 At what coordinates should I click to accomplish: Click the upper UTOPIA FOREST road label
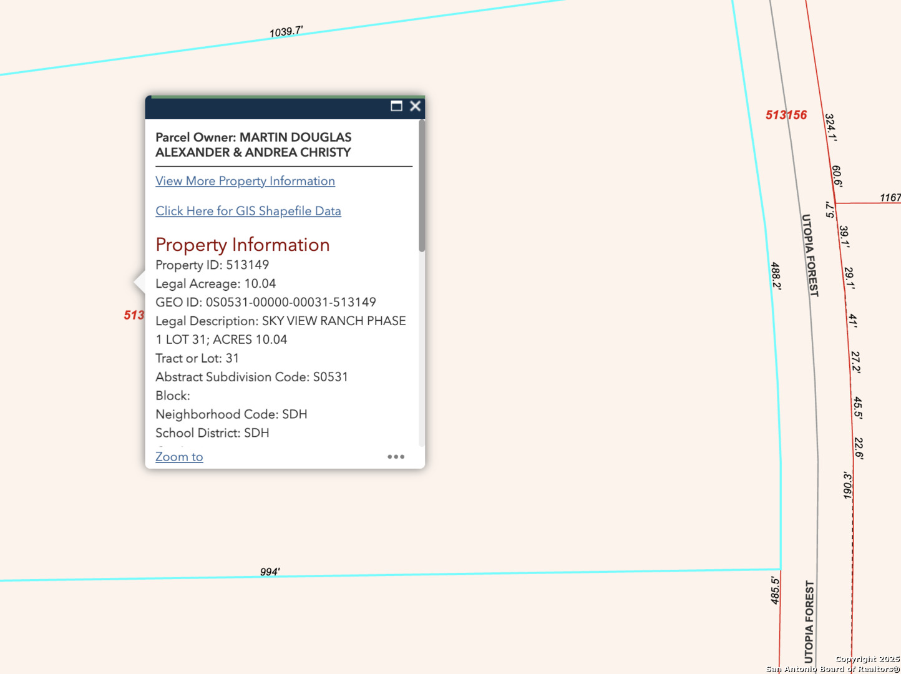pyautogui.click(x=809, y=255)
